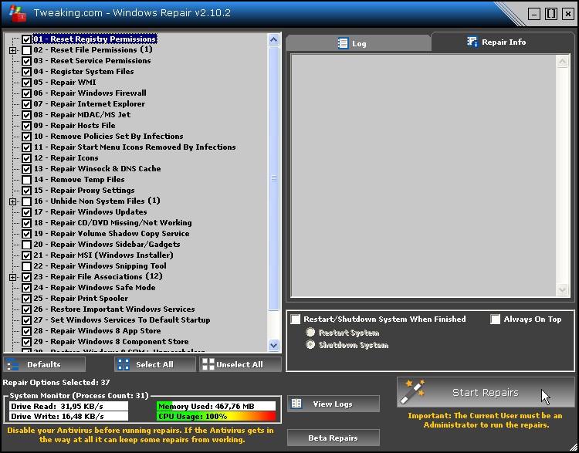This screenshot has width=579, height=453.
Task: Enable 14 - Remove Temp Files checkbox
Action: pos(26,180)
